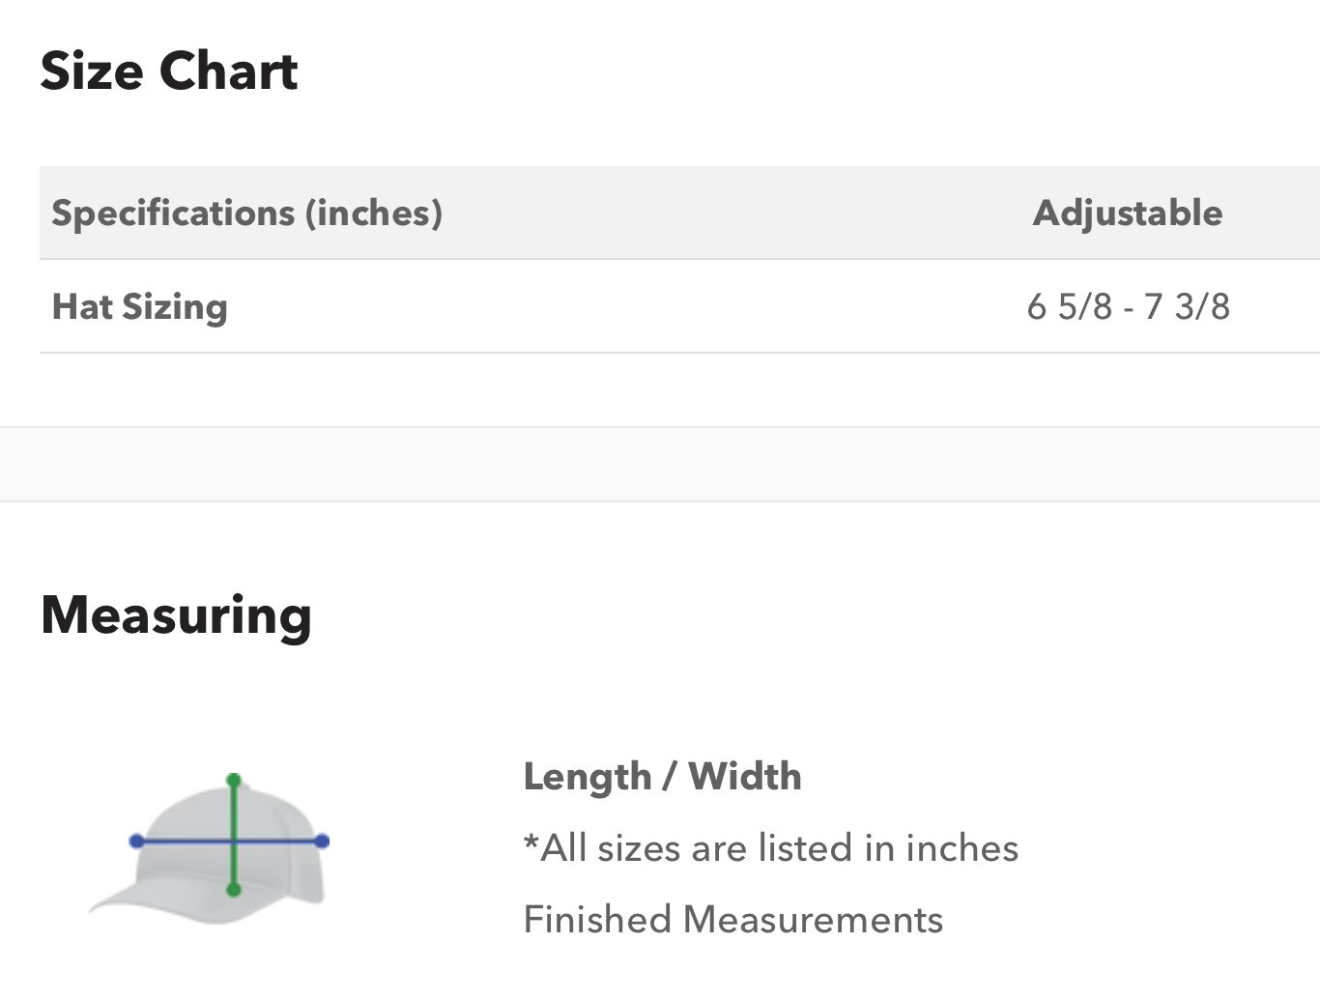Click the blue dot on the cap's right

323,842
